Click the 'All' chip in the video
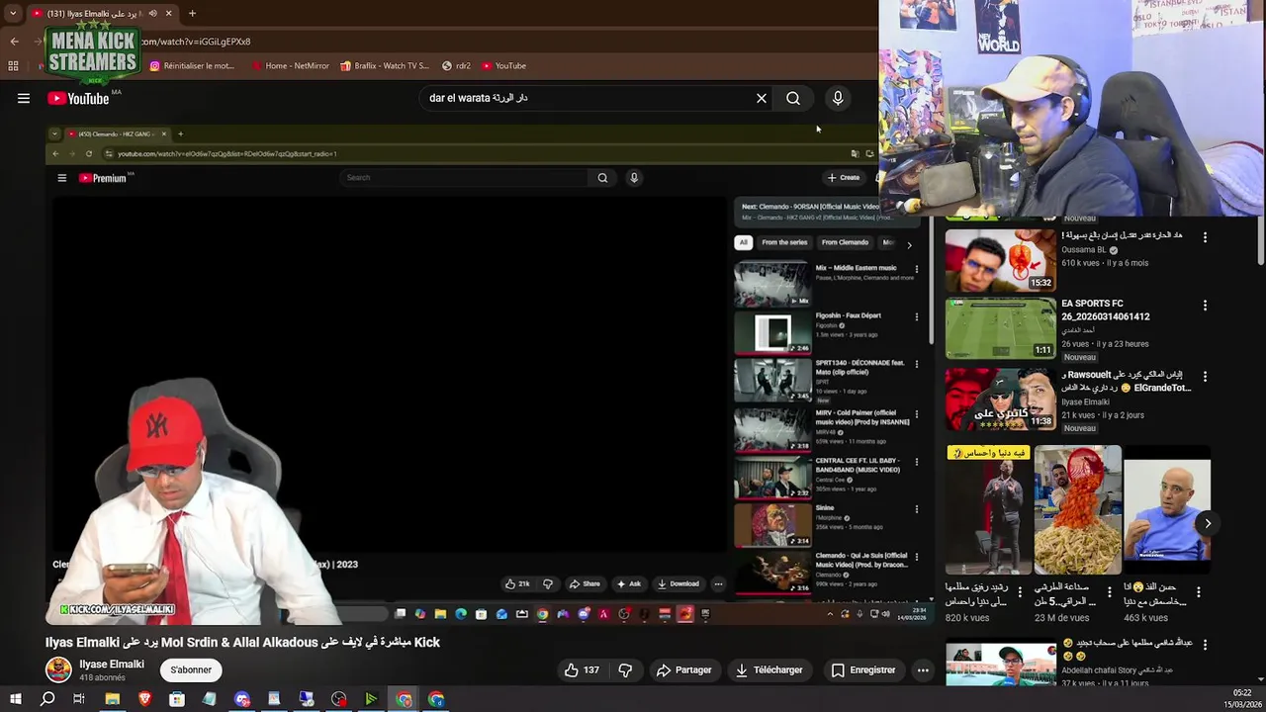 pyautogui.click(x=744, y=242)
